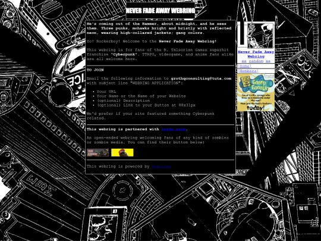This screenshot has height=241, width=321.
Task: Open the Webringu powered-by link
Action: [x=161, y=167]
